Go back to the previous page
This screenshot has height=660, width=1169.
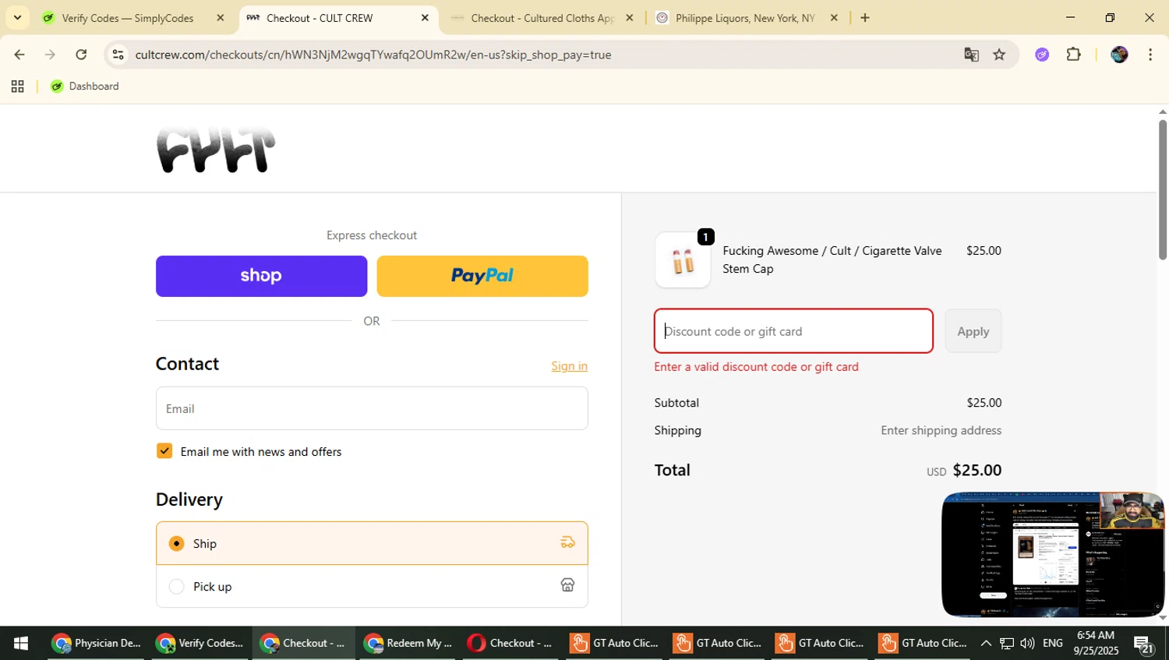coord(19,55)
